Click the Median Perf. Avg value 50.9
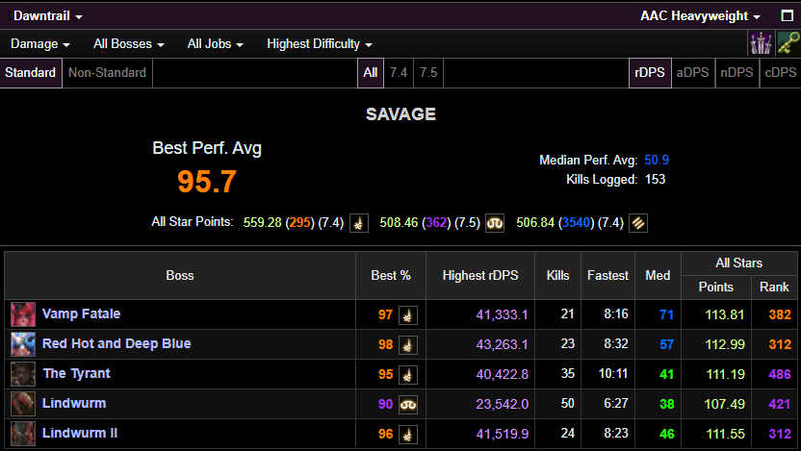The image size is (801, 451). (x=657, y=161)
